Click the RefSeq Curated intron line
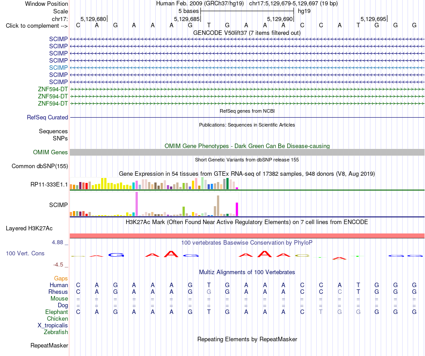This screenshot has height=356, width=425. coord(247,117)
